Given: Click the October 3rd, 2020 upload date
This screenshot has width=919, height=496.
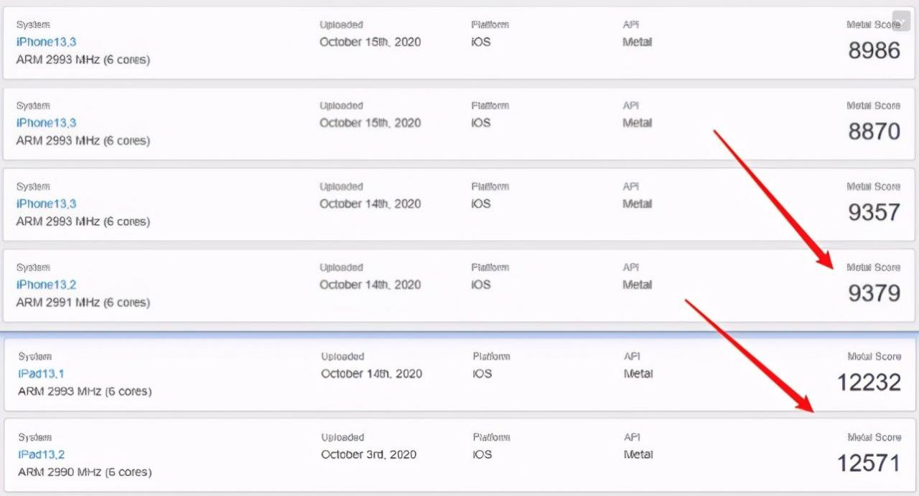Looking at the screenshot, I should [x=368, y=454].
